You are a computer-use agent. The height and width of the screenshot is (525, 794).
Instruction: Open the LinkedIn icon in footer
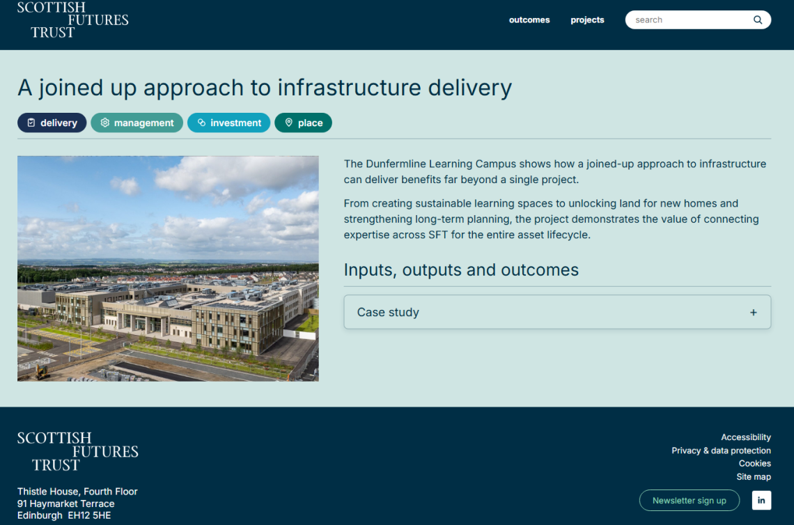pyautogui.click(x=761, y=500)
